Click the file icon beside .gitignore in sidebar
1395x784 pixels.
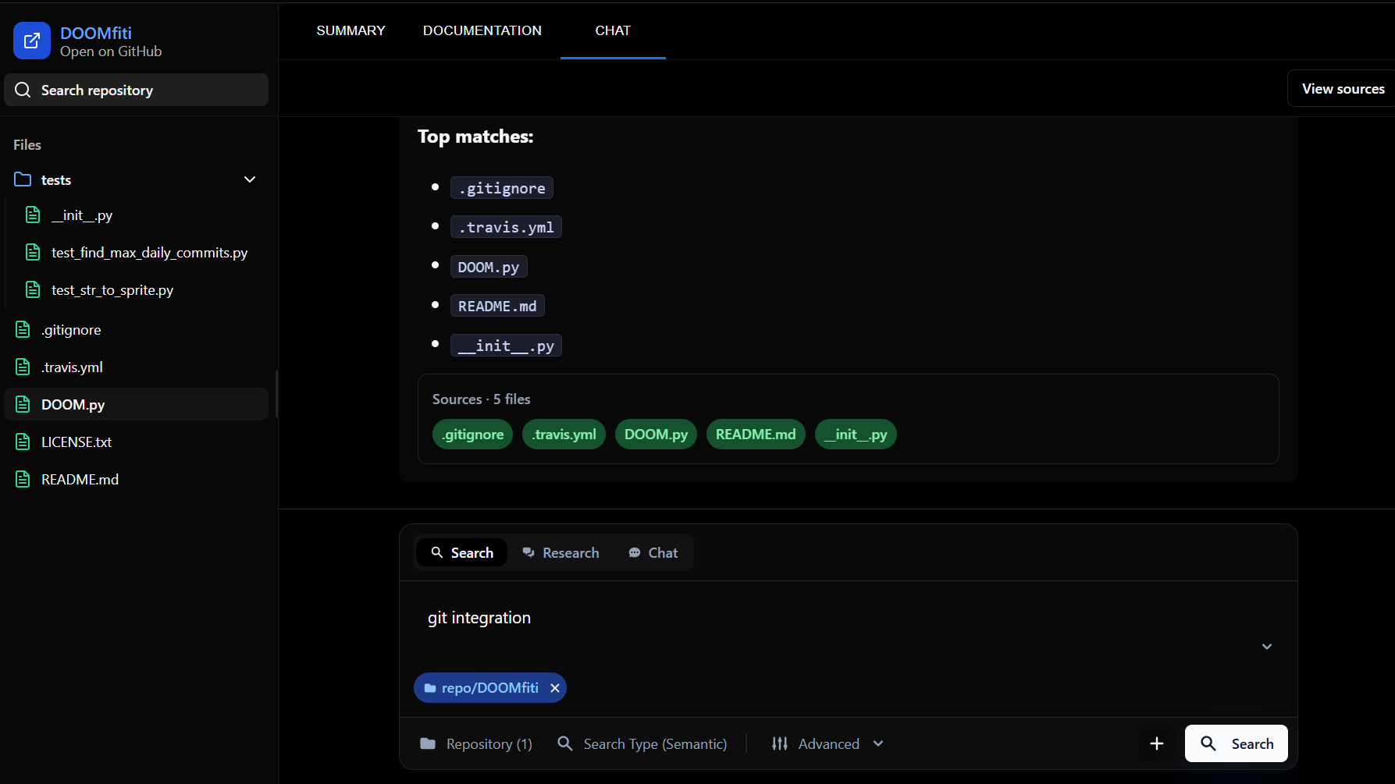point(23,329)
